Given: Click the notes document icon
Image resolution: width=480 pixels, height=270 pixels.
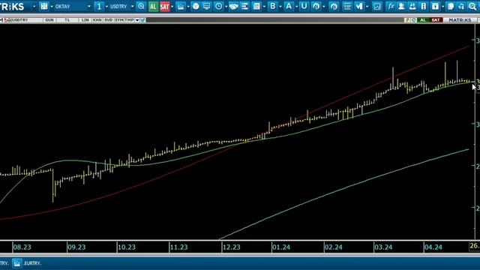Looking at the screenshot, I should click(x=450, y=6).
